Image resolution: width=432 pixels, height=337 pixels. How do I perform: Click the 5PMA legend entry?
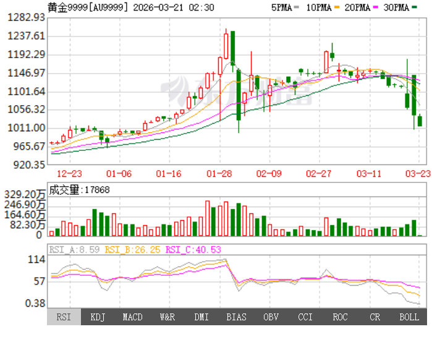click(x=284, y=7)
